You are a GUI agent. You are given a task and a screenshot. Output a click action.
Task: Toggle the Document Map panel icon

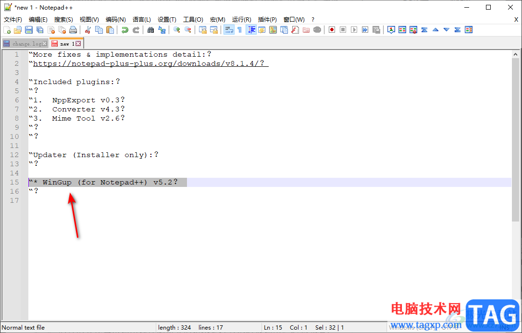pos(273,30)
